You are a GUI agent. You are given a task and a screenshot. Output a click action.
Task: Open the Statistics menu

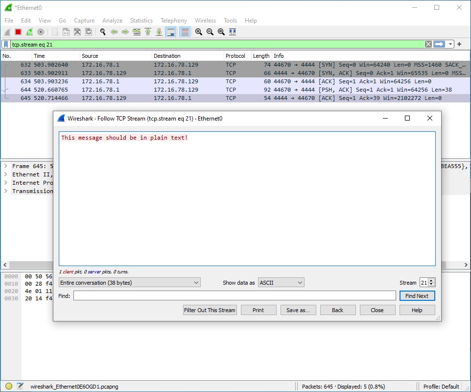[141, 21]
